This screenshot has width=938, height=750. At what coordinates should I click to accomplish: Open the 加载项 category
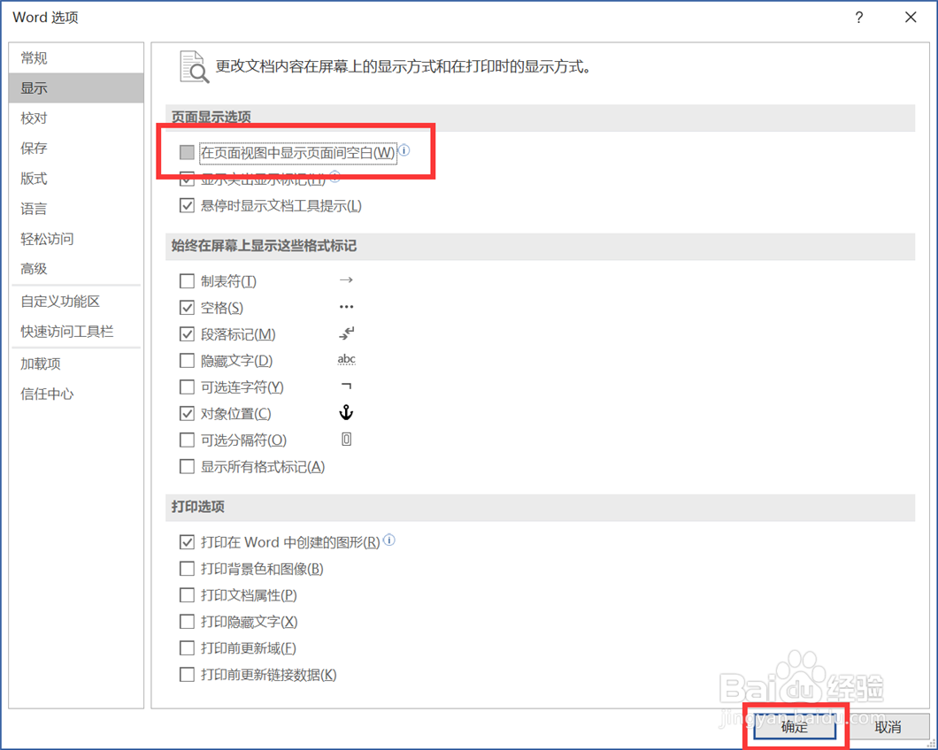click(x=76, y=364)
